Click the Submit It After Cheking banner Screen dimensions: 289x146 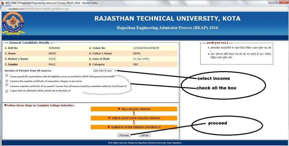pyautogui.click(x=134, y=127)
